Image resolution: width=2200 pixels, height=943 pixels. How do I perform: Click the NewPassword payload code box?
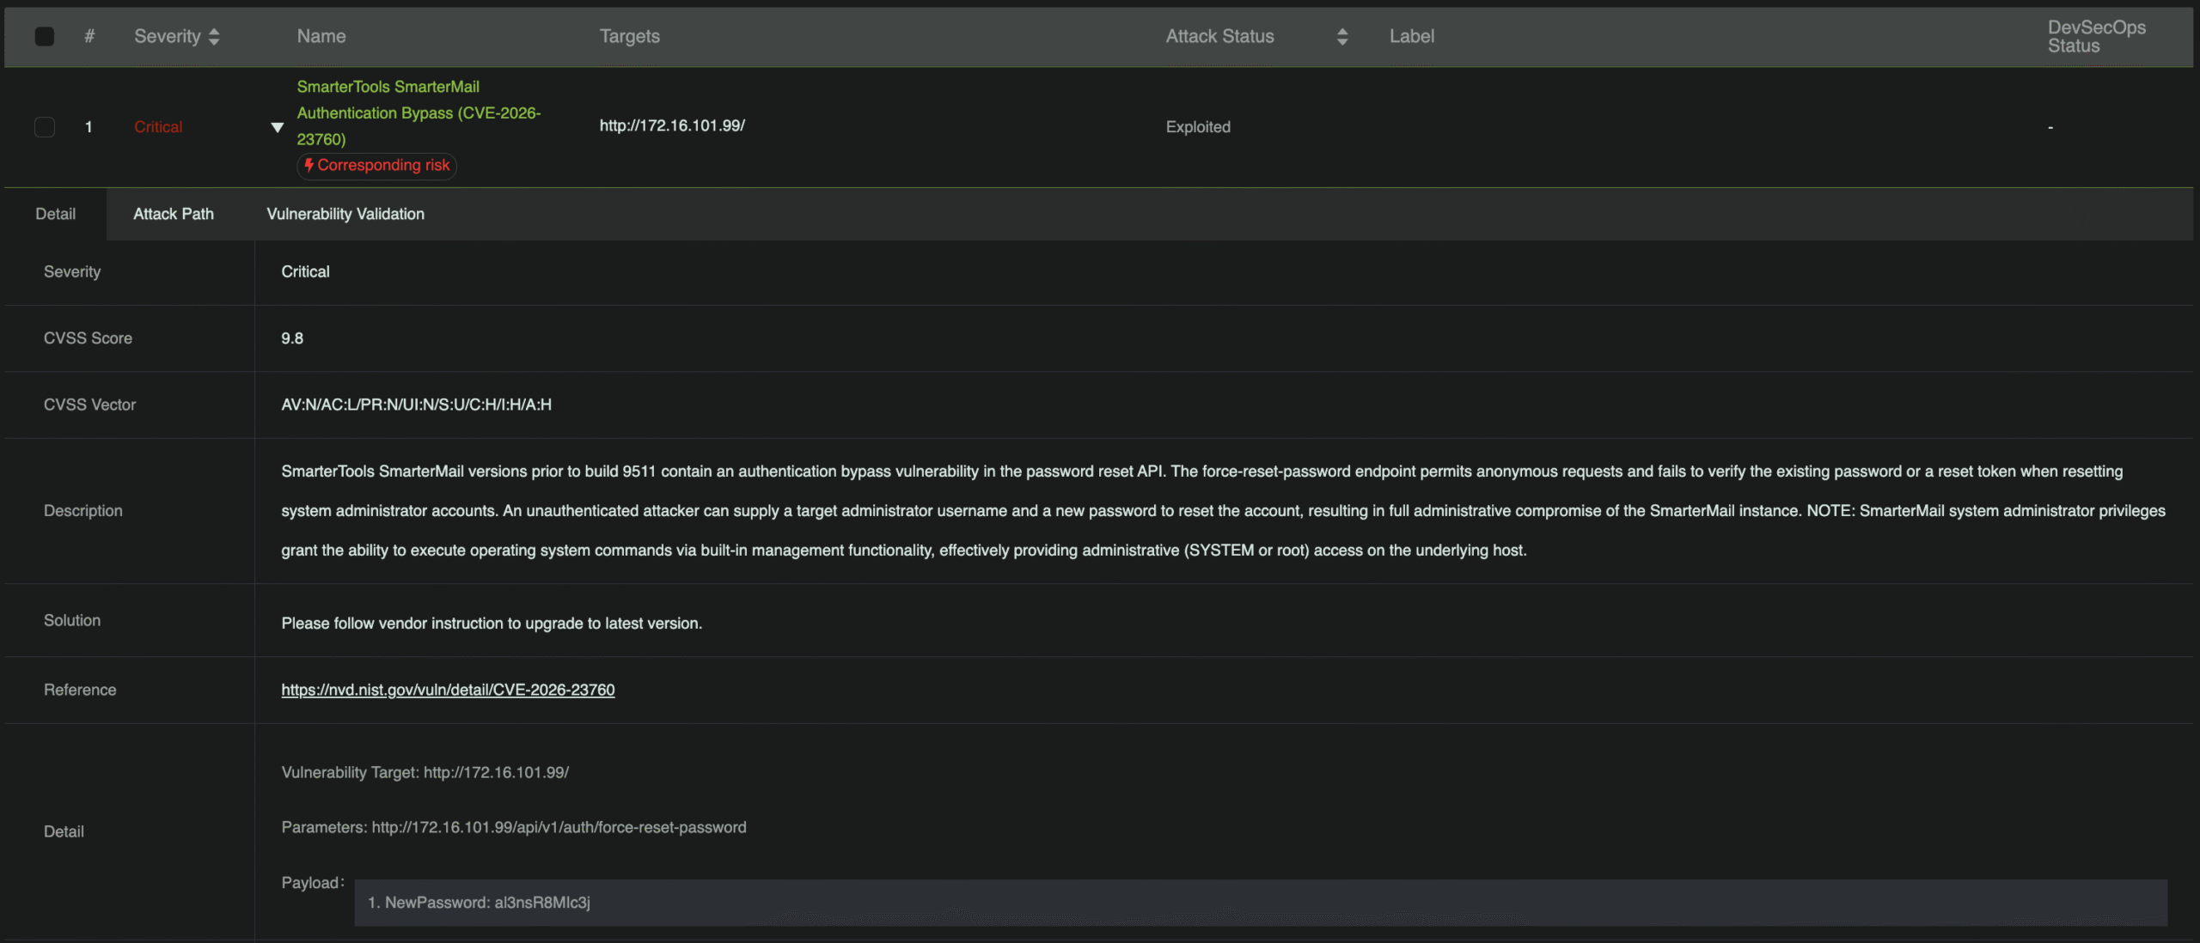point(1260,903)
